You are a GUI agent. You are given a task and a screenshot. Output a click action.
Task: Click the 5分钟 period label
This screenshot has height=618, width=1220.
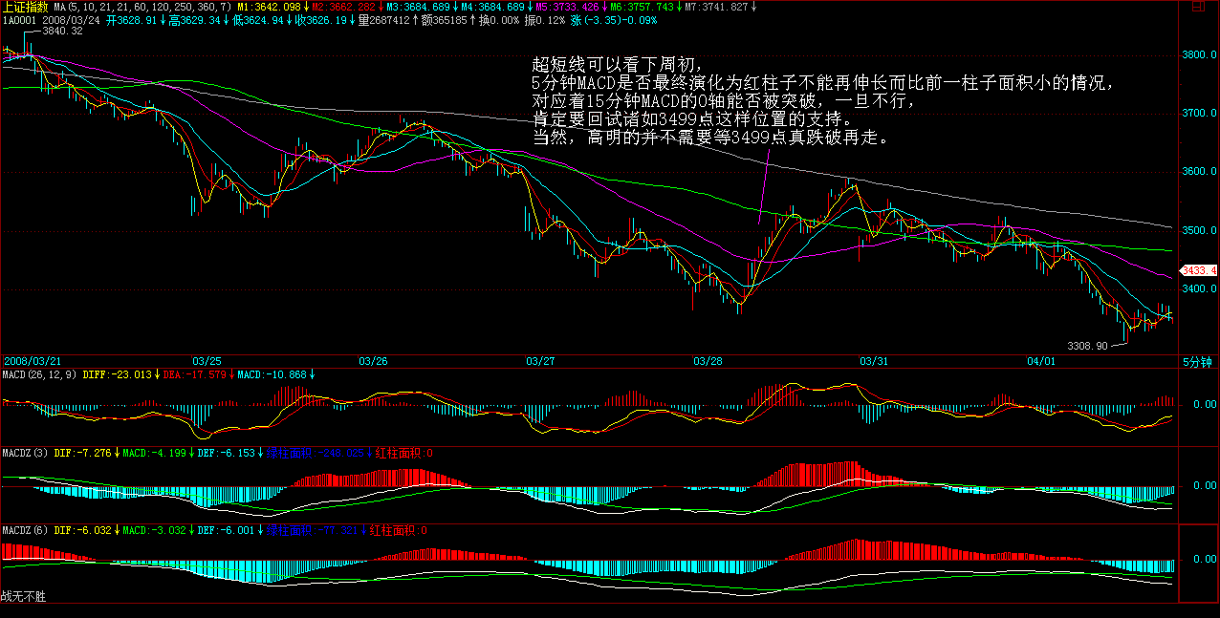(x=1195, y=362)
